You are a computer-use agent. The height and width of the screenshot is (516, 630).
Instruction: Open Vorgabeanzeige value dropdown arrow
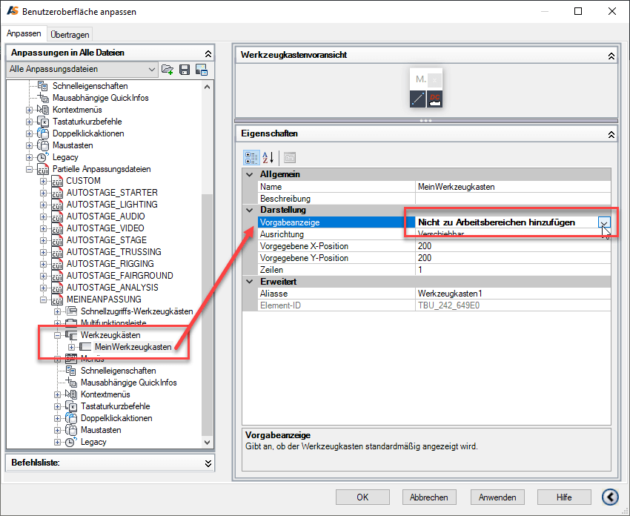point(604,222)
